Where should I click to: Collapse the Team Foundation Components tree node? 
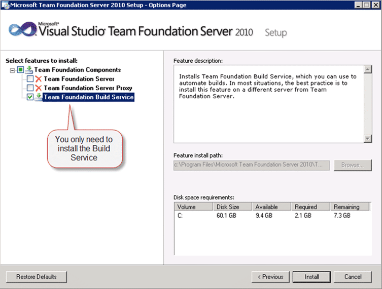tap(12, 70)
